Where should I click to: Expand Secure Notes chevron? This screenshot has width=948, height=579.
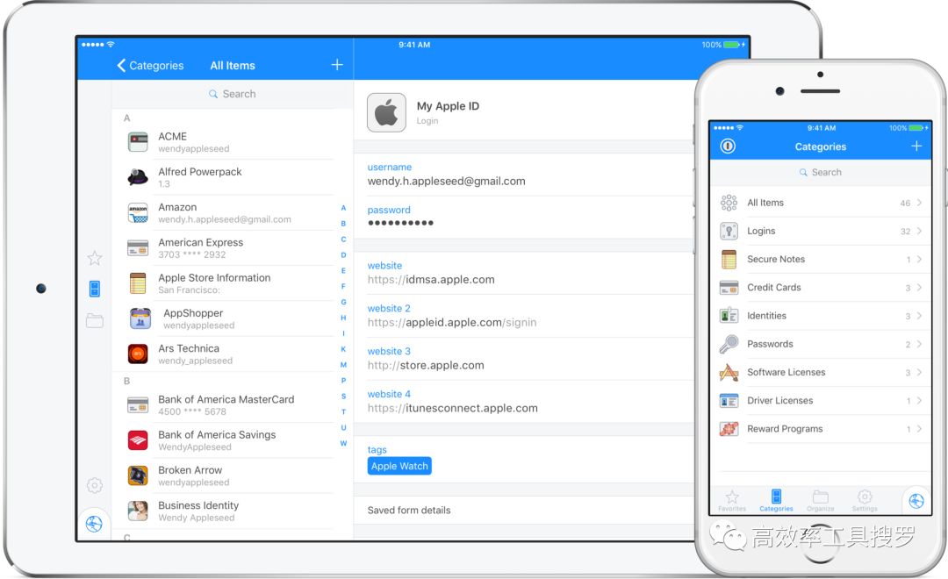click(919, 260)
